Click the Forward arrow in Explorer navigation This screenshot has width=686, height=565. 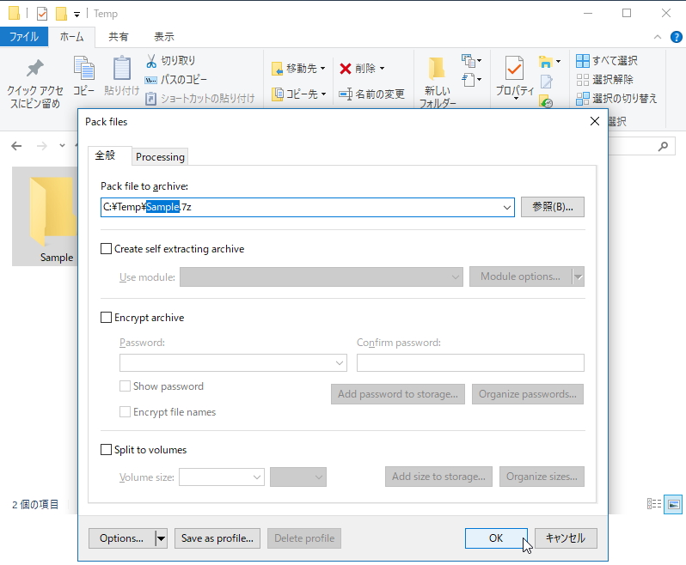(x=42, y=146)
